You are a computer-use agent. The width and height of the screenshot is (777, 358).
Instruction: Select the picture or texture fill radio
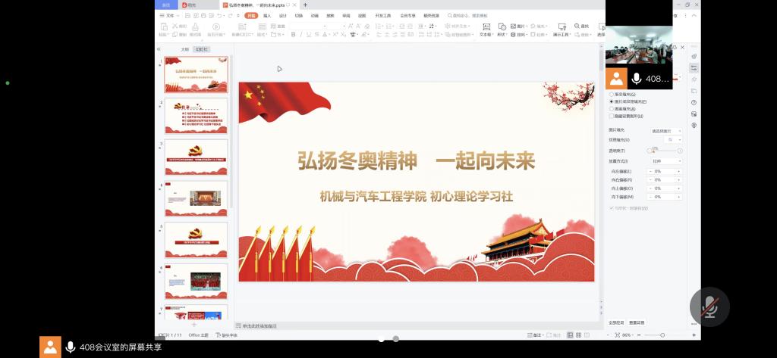(612, 101)
